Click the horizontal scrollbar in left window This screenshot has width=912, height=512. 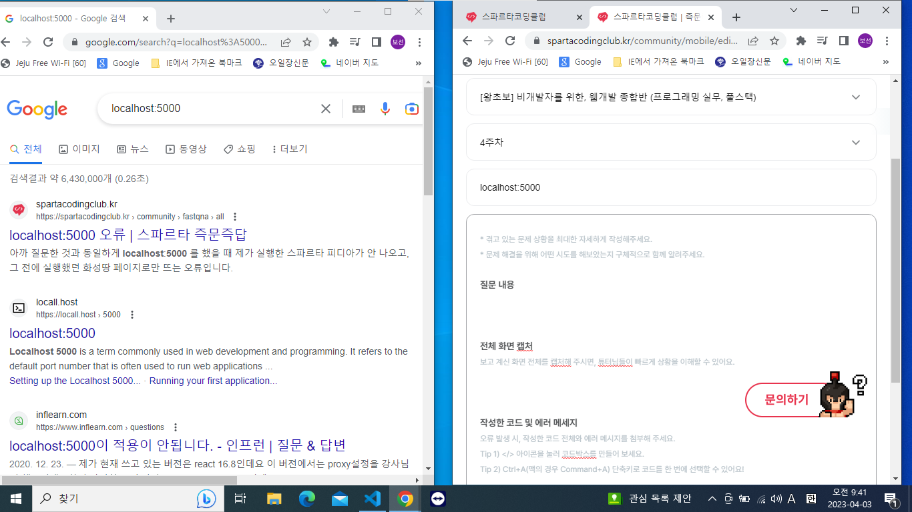[x=119, y=480]
